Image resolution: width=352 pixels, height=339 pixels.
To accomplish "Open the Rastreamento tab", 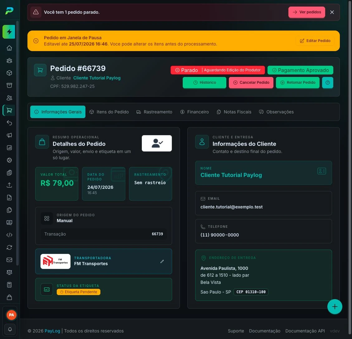I will pos(154,112).
